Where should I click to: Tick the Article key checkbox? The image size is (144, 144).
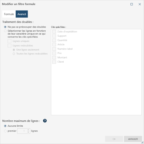54,45
